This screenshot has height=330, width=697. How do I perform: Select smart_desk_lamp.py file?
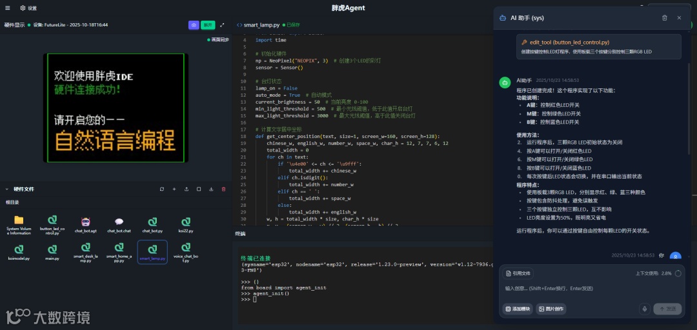tap(86, 252)
